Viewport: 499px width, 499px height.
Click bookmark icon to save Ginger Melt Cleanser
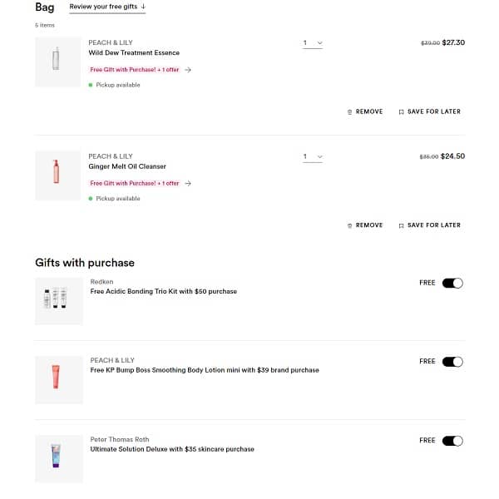point(401,225)
